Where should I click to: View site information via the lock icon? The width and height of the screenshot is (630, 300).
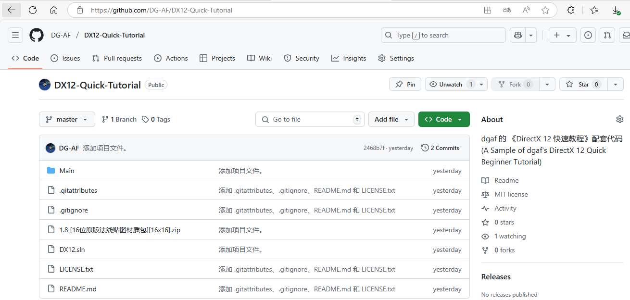point(80,10)
